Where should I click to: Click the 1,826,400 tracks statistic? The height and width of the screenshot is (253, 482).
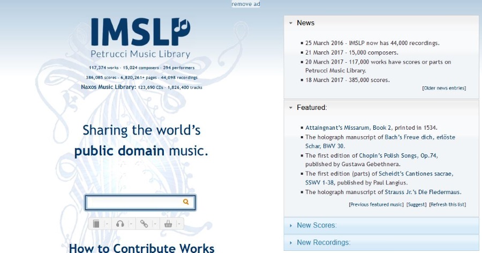coord(185,87)
